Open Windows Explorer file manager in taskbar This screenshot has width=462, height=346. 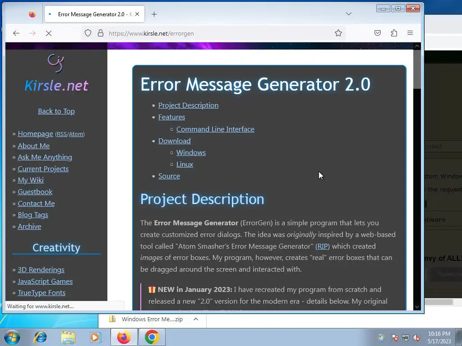click(68, 337)
